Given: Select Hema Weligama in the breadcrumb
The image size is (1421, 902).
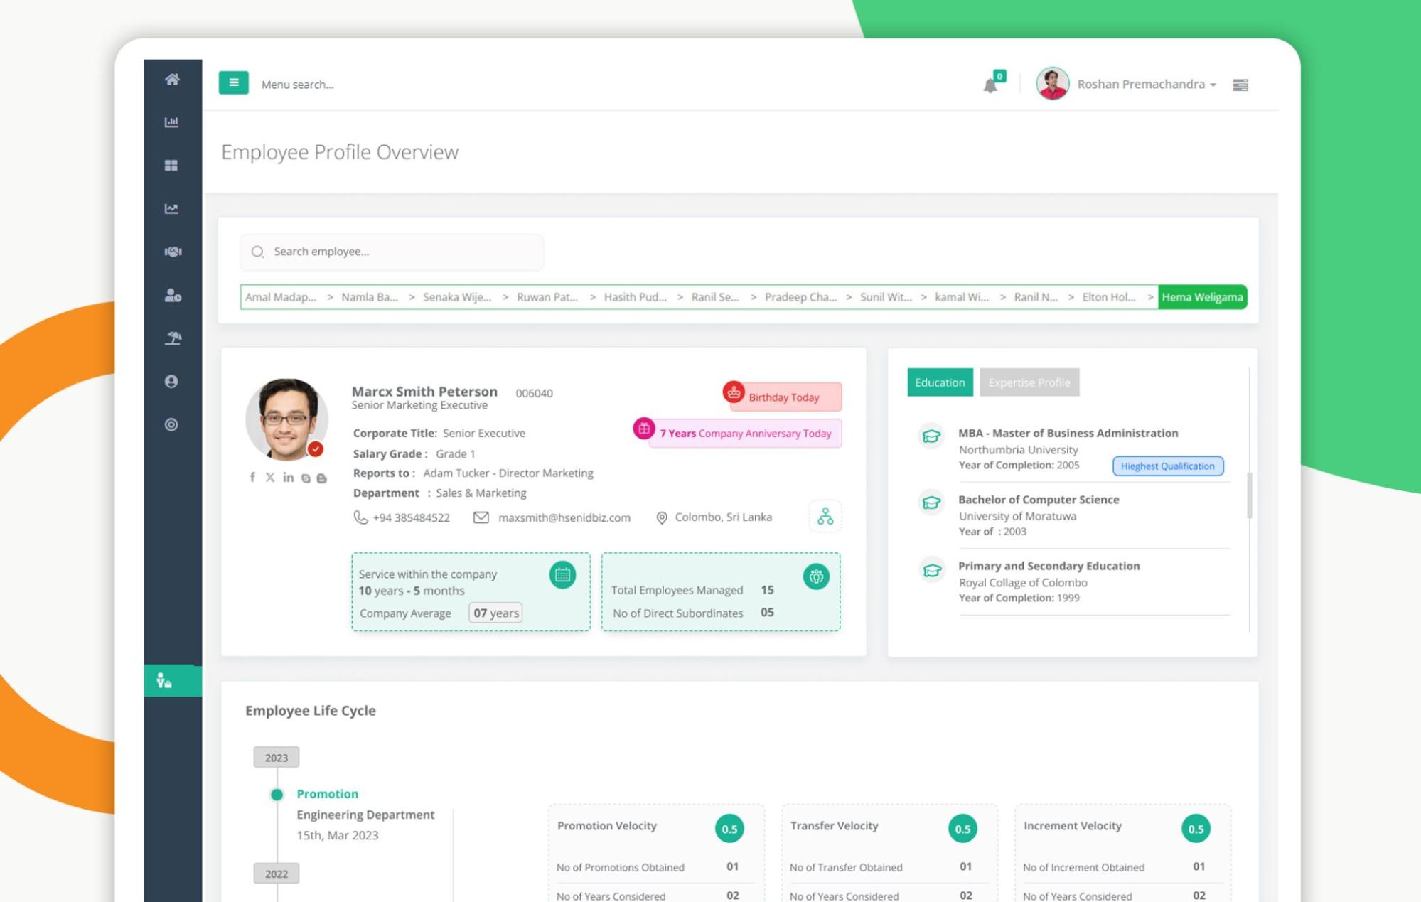Looking at the screenshot, I should (1202, 297).
